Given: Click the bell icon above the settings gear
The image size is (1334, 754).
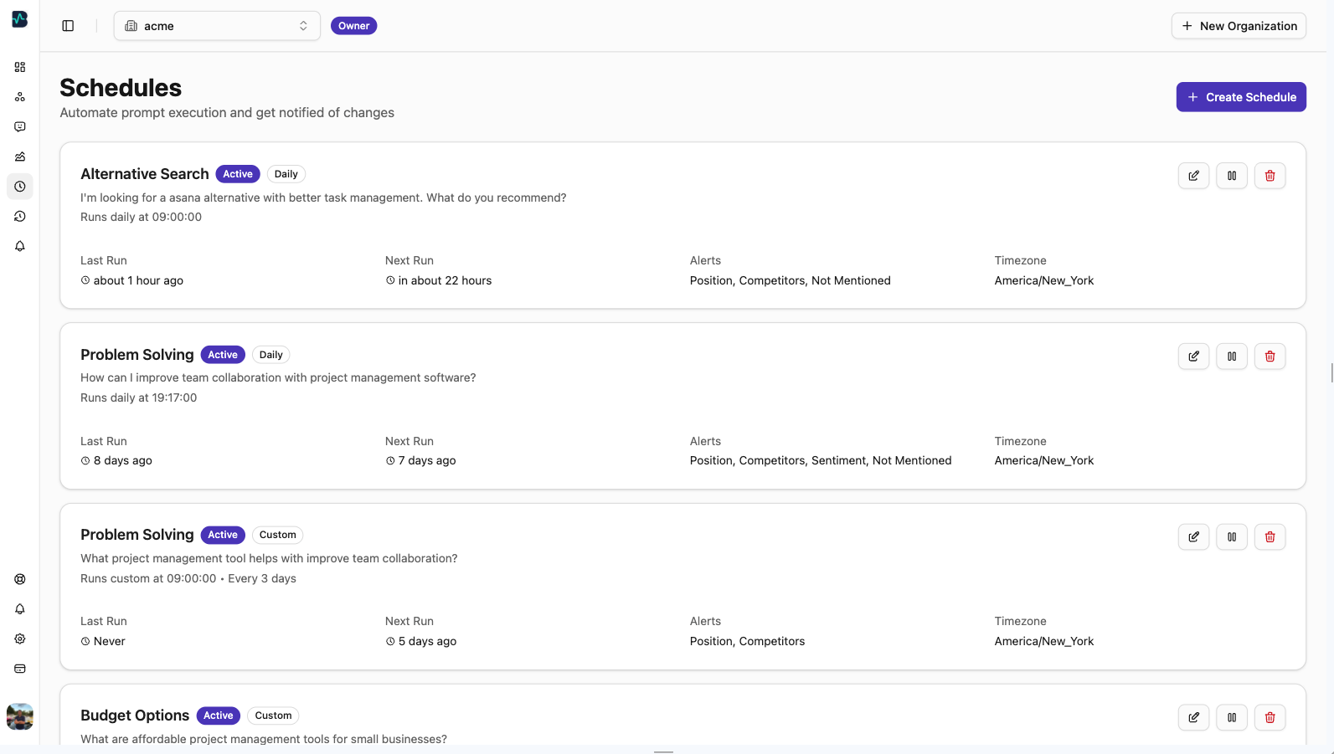Looking at the screenshot, I should [x=20, y=609].
